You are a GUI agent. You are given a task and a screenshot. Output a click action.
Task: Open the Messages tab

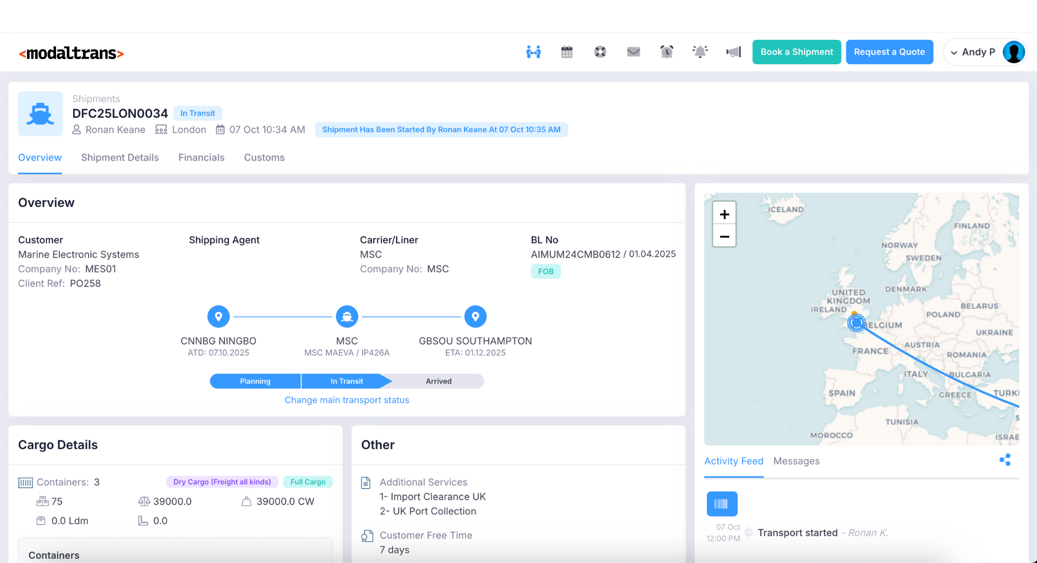tap(796, 461)
